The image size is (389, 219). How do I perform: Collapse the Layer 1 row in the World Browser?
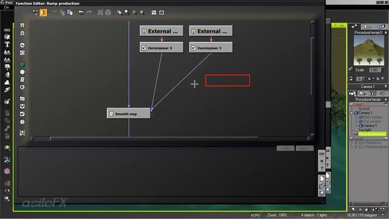pos(351,104)
